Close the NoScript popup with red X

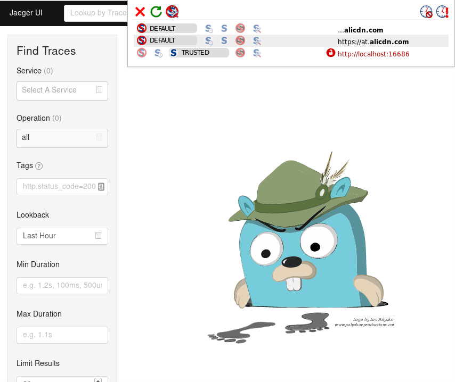tap(140, 12)
